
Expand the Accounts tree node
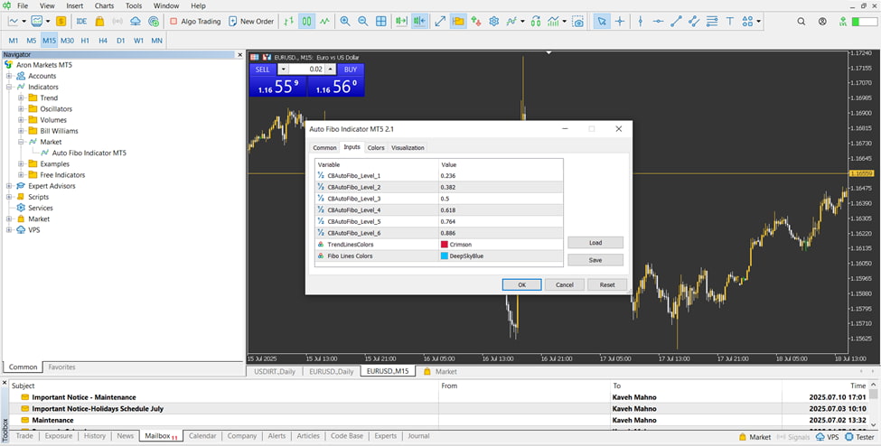coord(9,76)
